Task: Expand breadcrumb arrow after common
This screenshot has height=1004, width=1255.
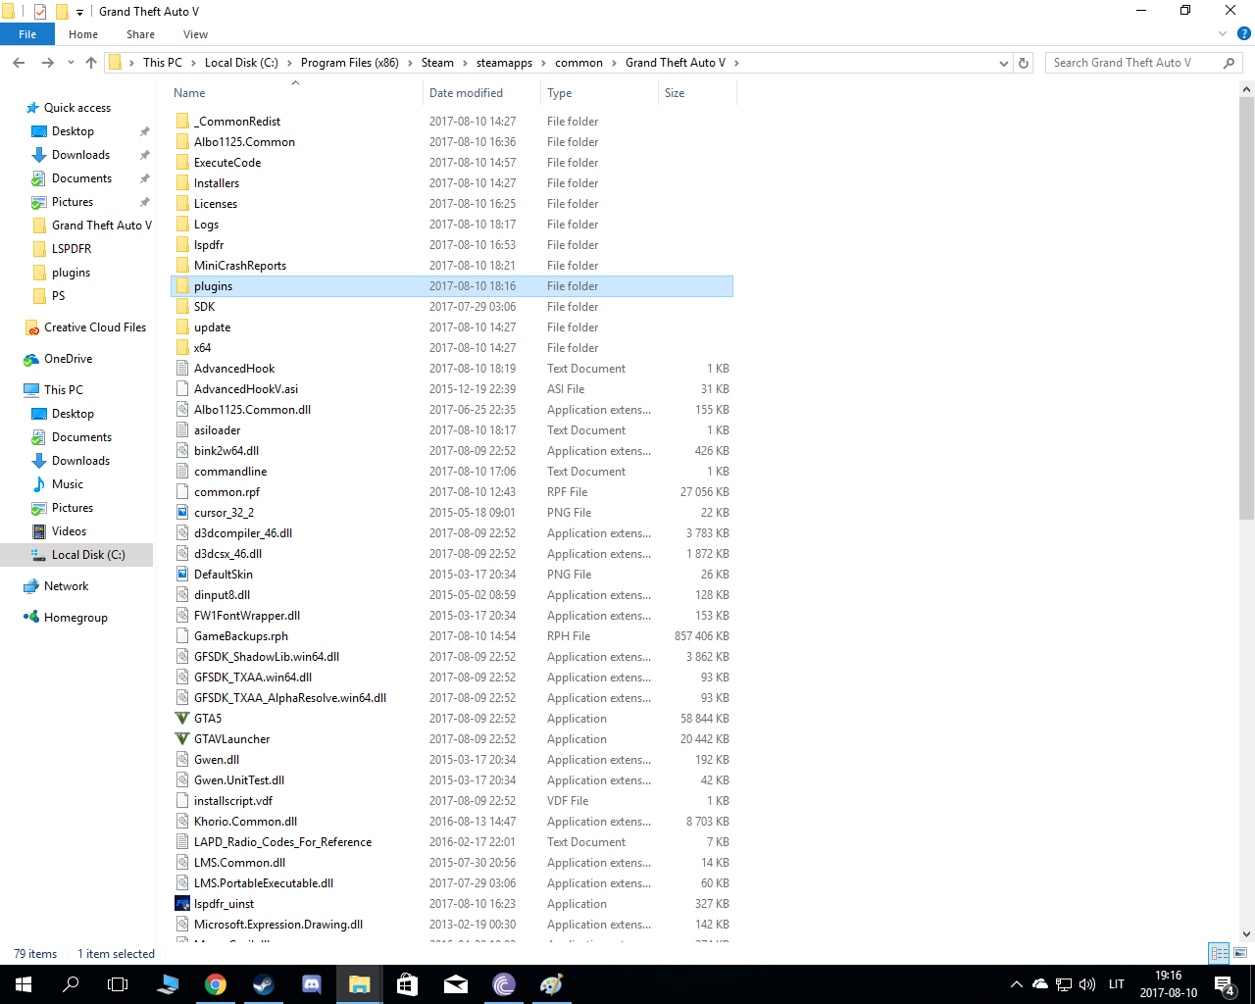Action: 614,63
